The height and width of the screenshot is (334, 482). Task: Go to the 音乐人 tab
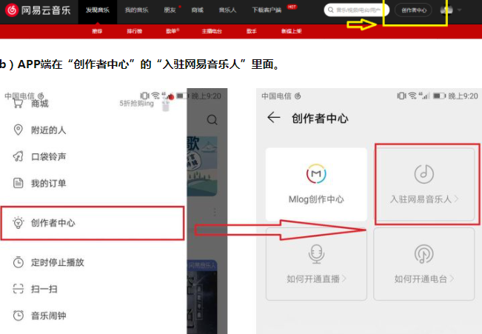coord(227,10)
